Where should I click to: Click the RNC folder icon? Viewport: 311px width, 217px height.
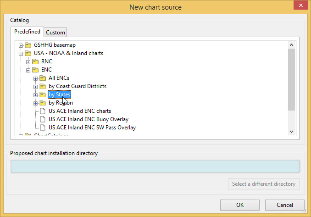pos(36,61)
